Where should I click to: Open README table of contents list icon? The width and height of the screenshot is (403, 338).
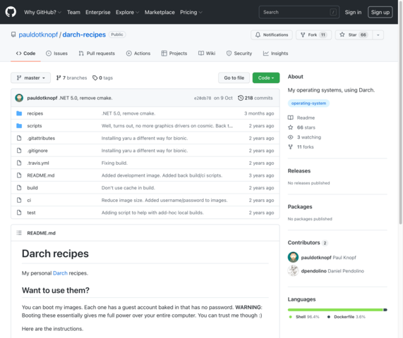19,233
